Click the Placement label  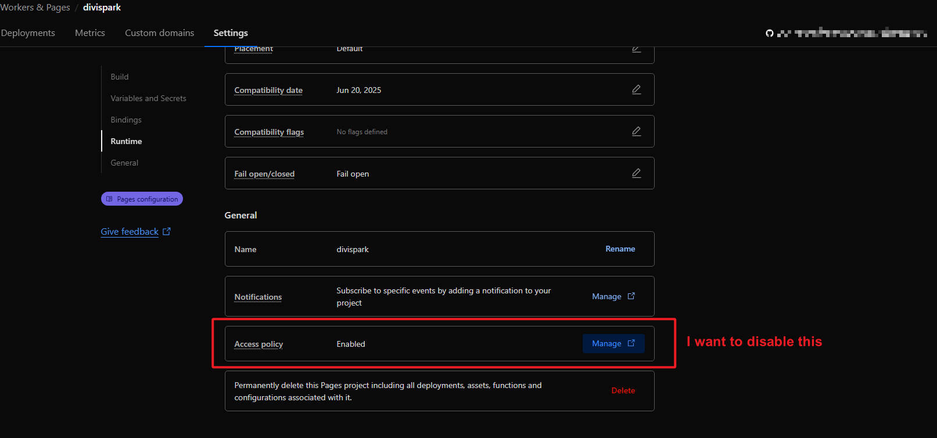tap(253, 49)
